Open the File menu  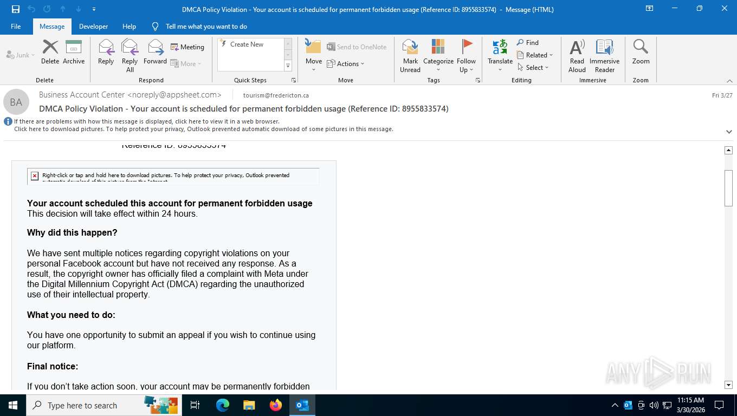(x=16, y=27)
